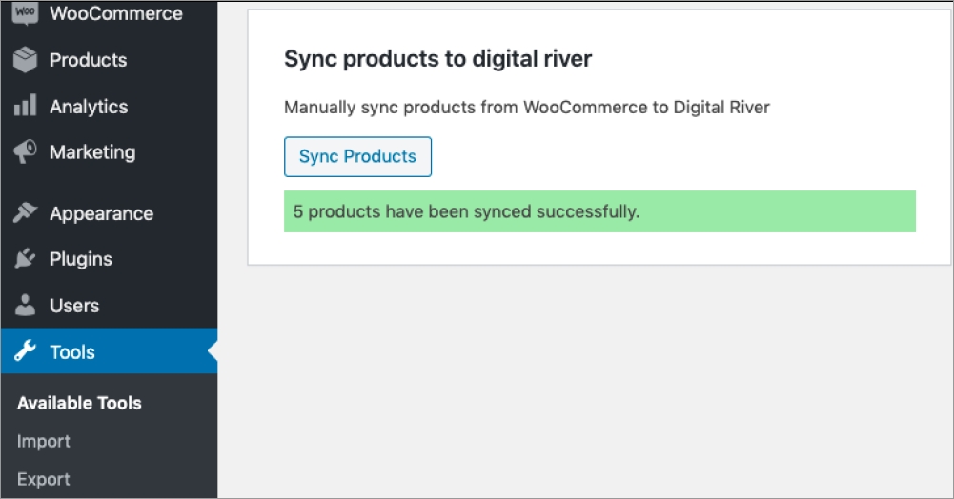Viewport: 954px width, 499px height.
Task: Open the Users menu label
Action: click(74, 306)
